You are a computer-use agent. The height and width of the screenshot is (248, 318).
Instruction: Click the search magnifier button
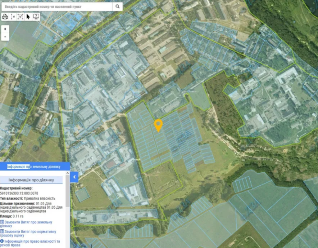coord(117,6)
